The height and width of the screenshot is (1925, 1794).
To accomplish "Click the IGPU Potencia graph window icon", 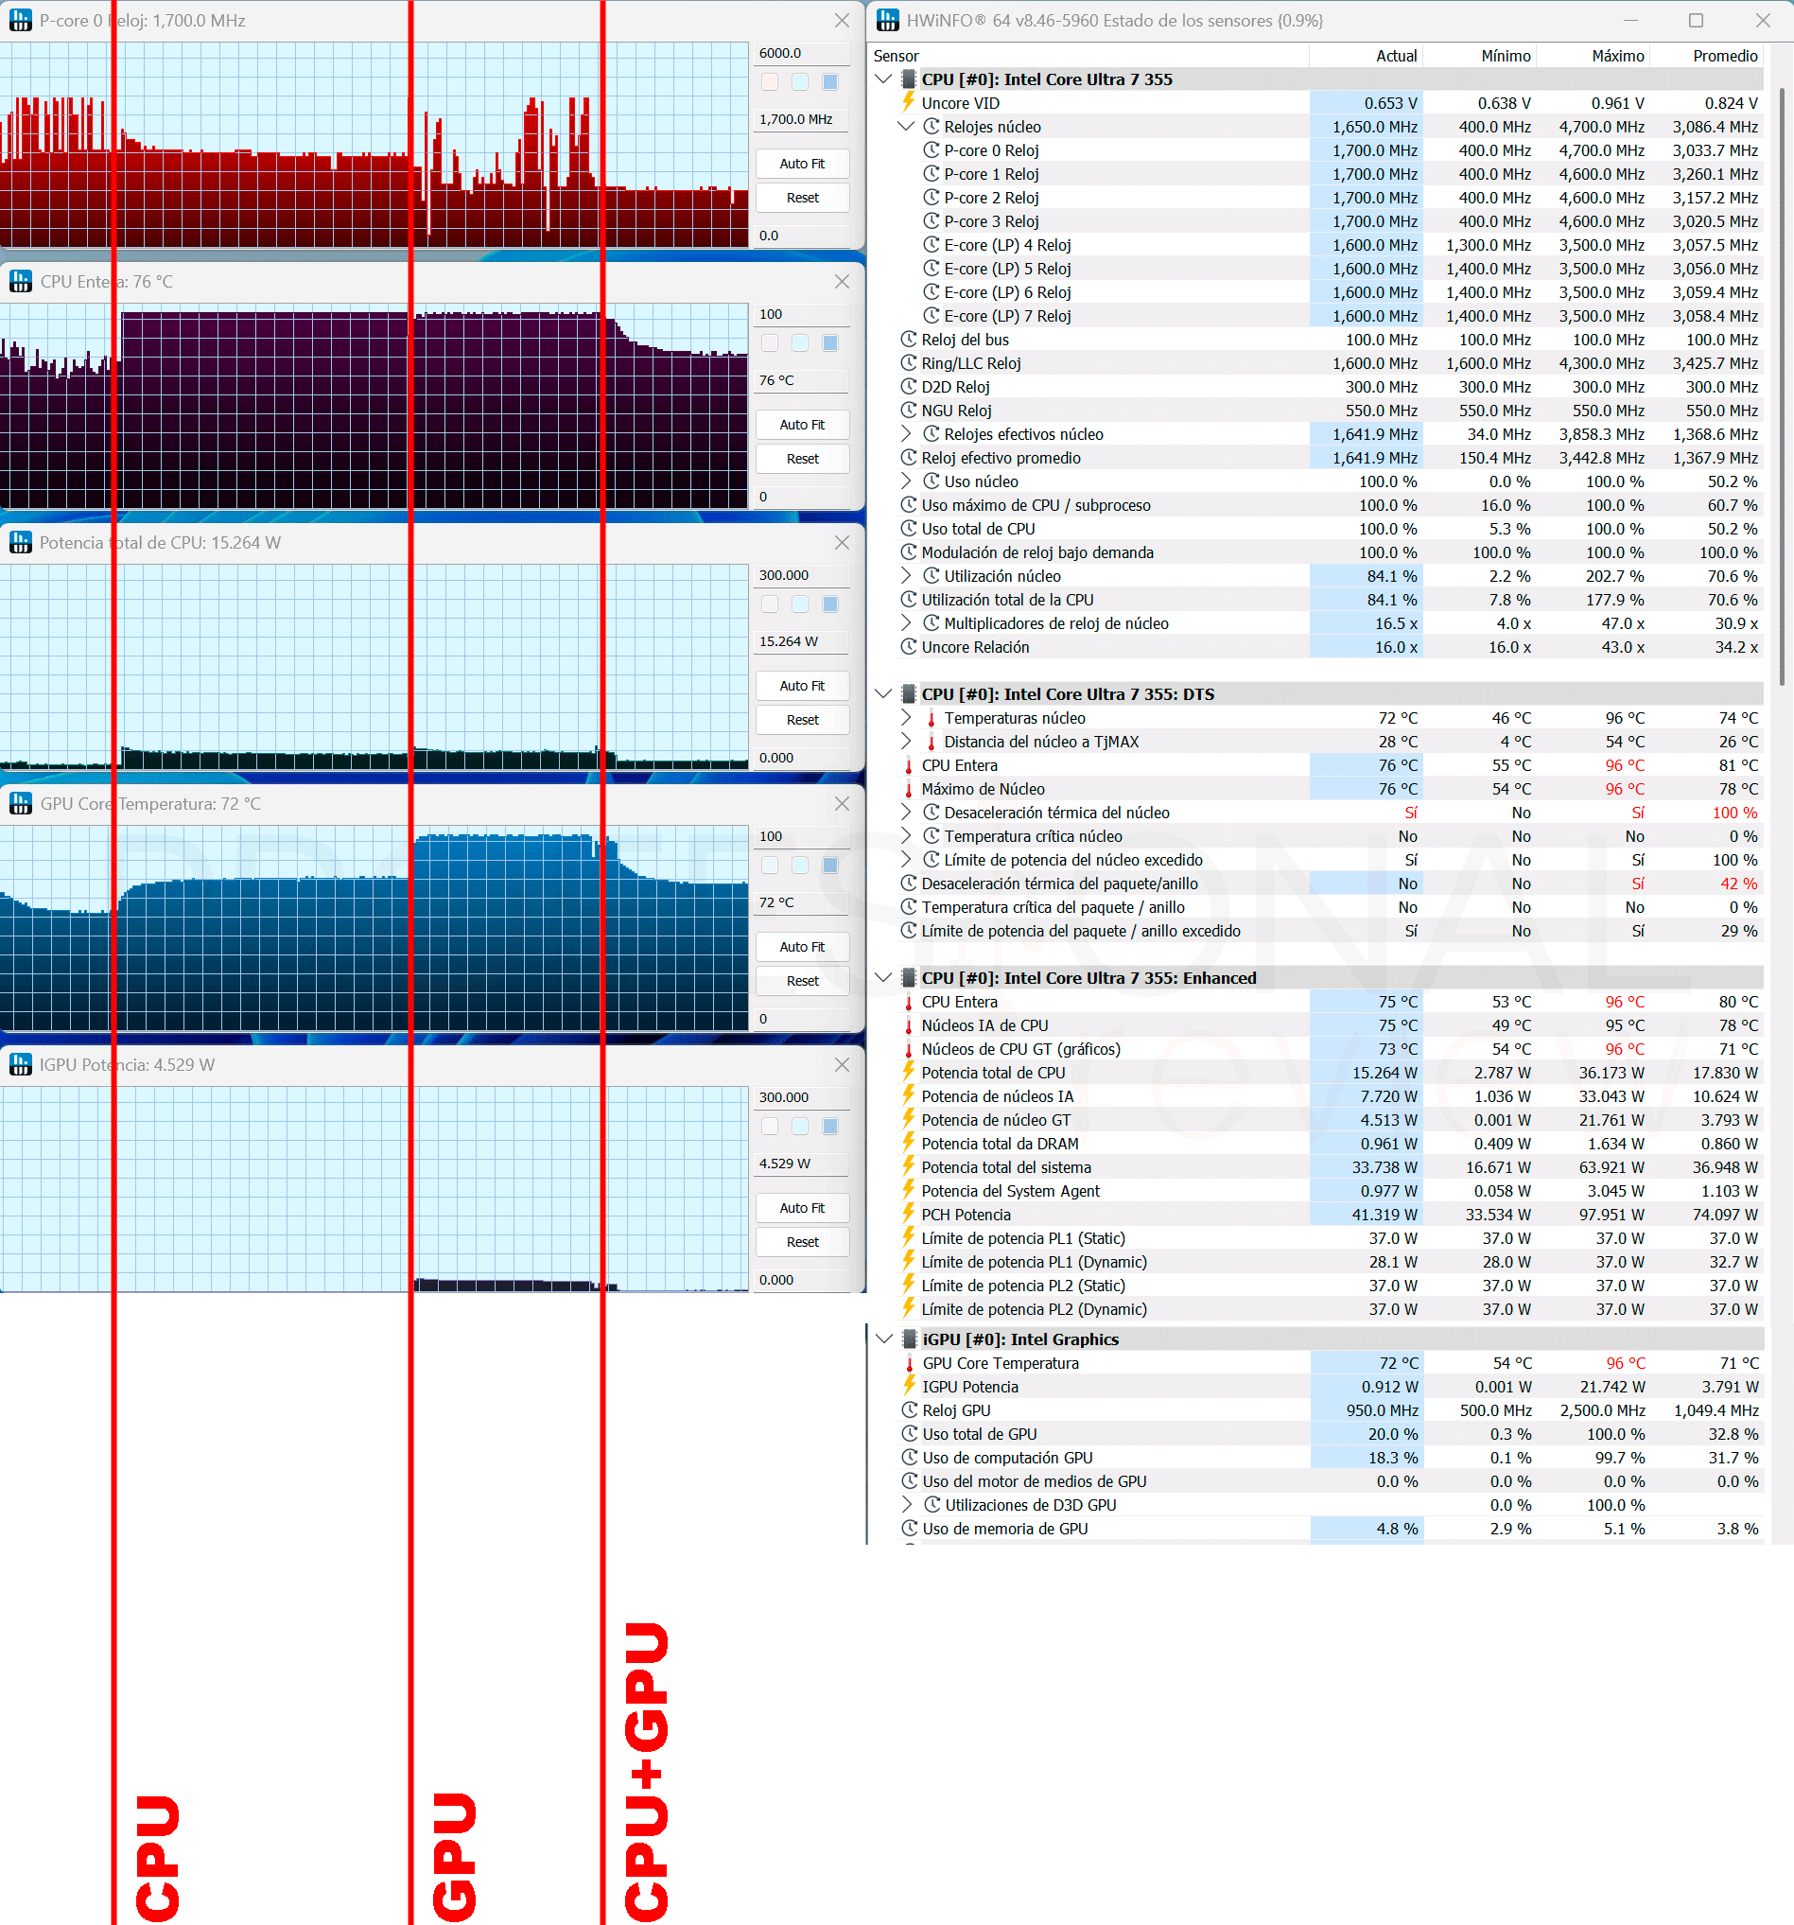I will point(20,1065).
